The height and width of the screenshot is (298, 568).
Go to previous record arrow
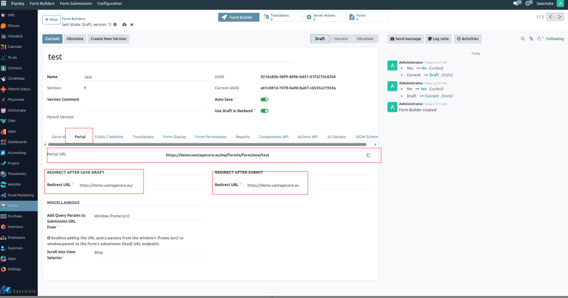click(x=550, y=17)
